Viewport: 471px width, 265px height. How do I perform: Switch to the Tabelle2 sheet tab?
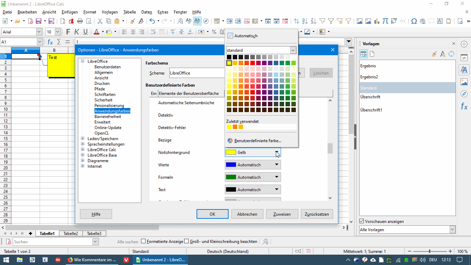[71, 234]
